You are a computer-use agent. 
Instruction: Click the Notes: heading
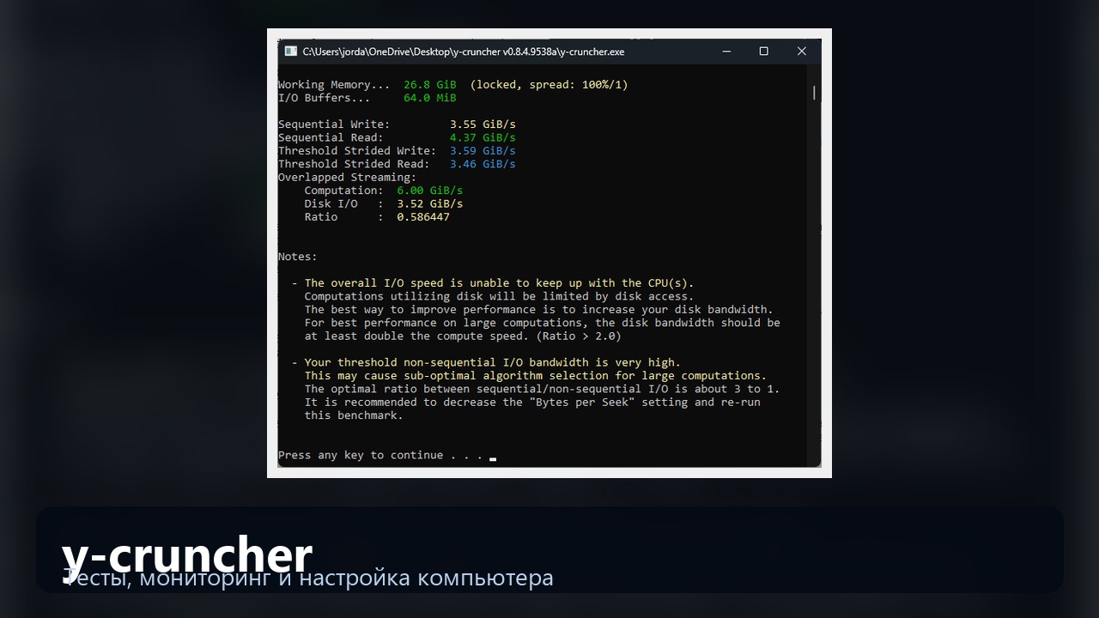tap(298, 257)
